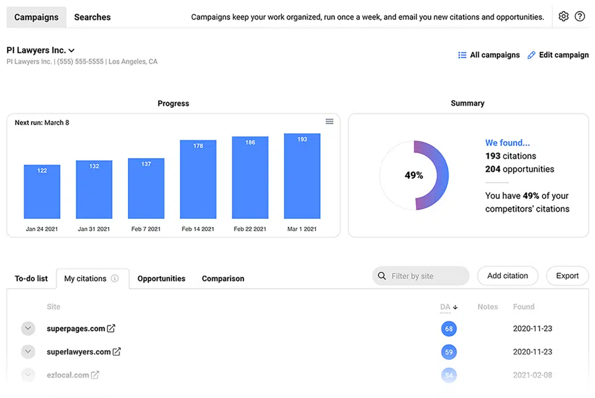Image resolution: width=595 pixels, height=398 pixels.
Task: Focus the Filter by site field
Action: [x=426, y=276]
